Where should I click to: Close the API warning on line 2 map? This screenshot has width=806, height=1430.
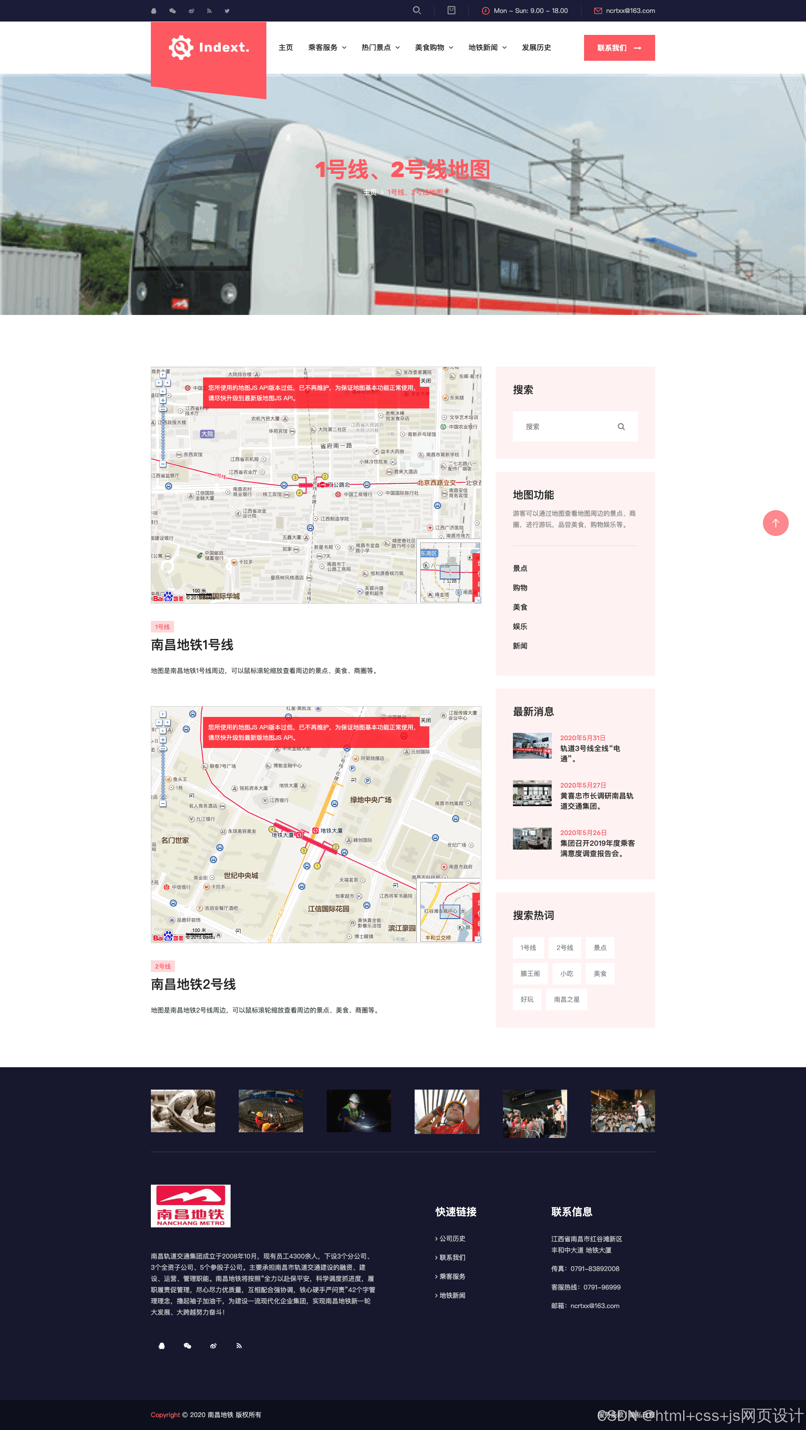point(425,720)
